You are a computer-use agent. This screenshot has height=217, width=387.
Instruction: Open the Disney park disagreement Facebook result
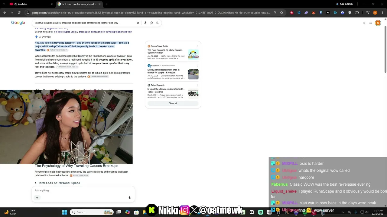pyautogui.click(x=164, y=71)
